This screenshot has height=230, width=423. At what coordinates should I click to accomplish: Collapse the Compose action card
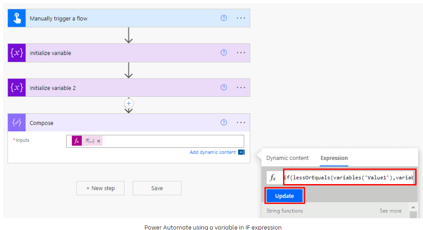tap(129, 123)
